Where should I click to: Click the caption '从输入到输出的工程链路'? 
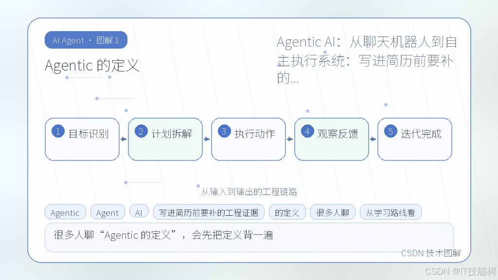point(249,192)
